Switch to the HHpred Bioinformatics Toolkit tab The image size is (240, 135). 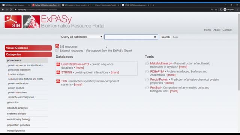point(106,5)
